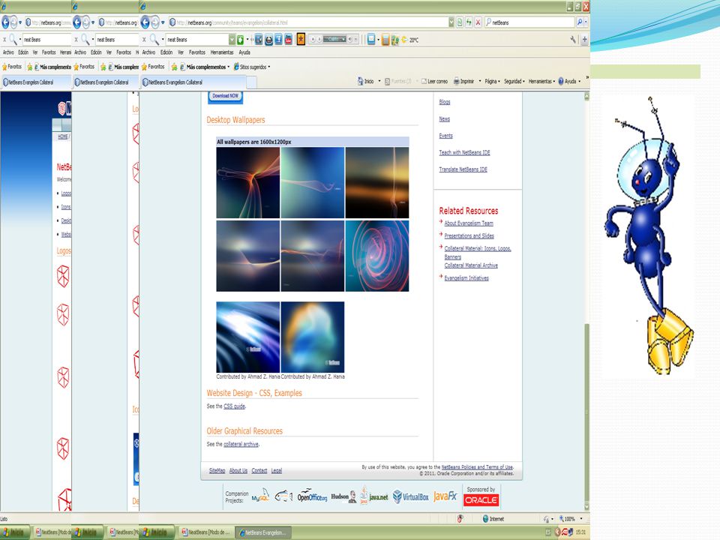Click the radio player volume control

click(352, 40)
